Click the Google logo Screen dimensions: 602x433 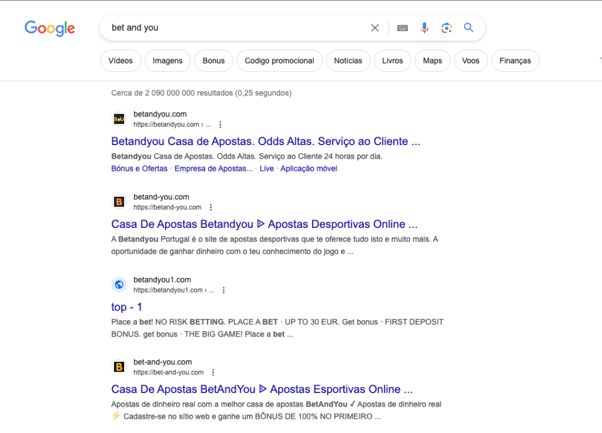point(50,28)
